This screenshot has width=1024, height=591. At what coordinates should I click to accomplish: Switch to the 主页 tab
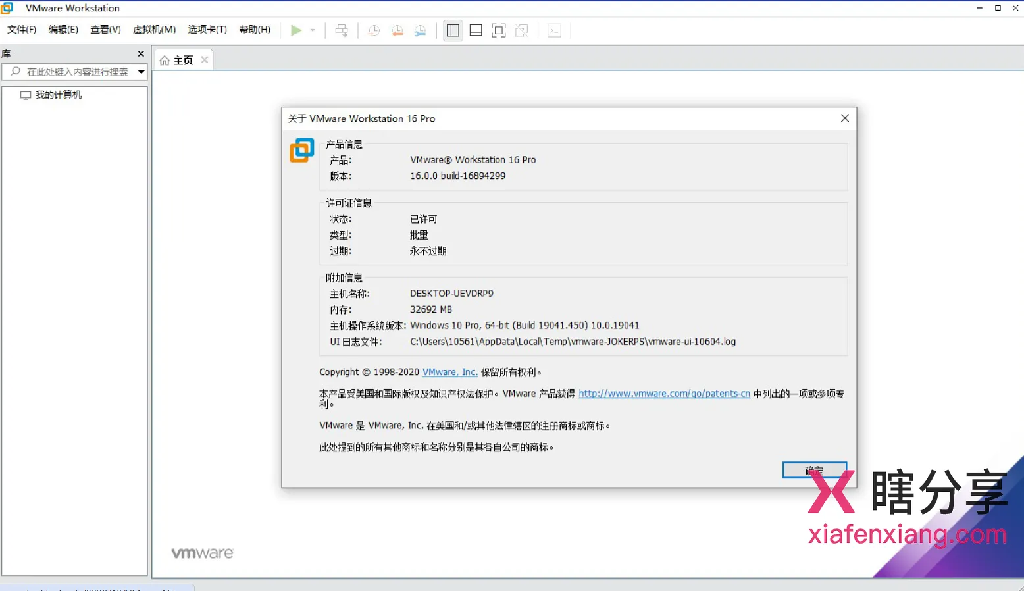coord(182,59)
